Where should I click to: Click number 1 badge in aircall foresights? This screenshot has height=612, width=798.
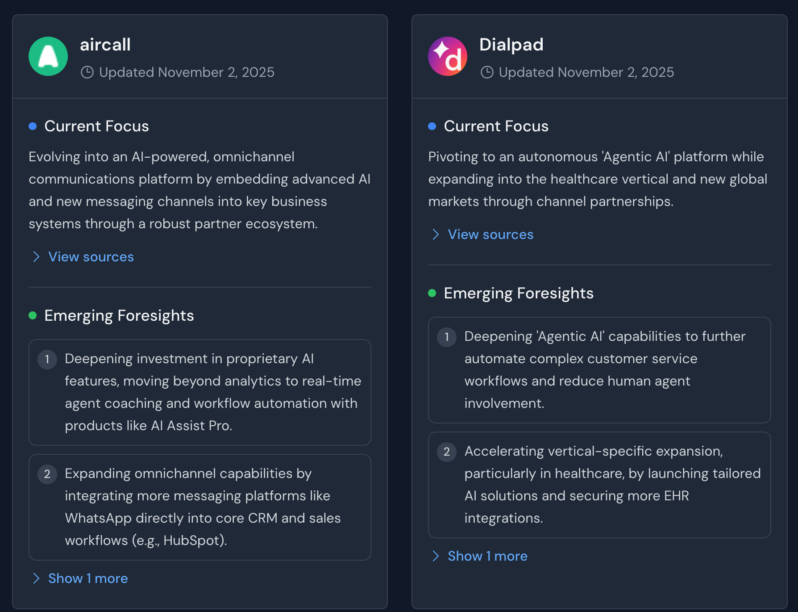pos(47,359)
